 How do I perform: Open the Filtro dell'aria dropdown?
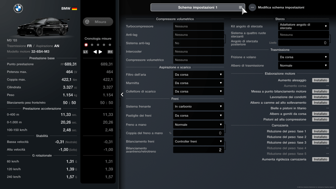tap(199, 74)
